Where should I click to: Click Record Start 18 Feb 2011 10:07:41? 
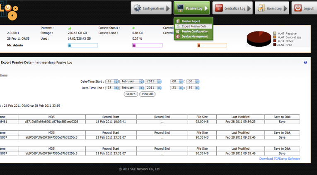[111, 122]
